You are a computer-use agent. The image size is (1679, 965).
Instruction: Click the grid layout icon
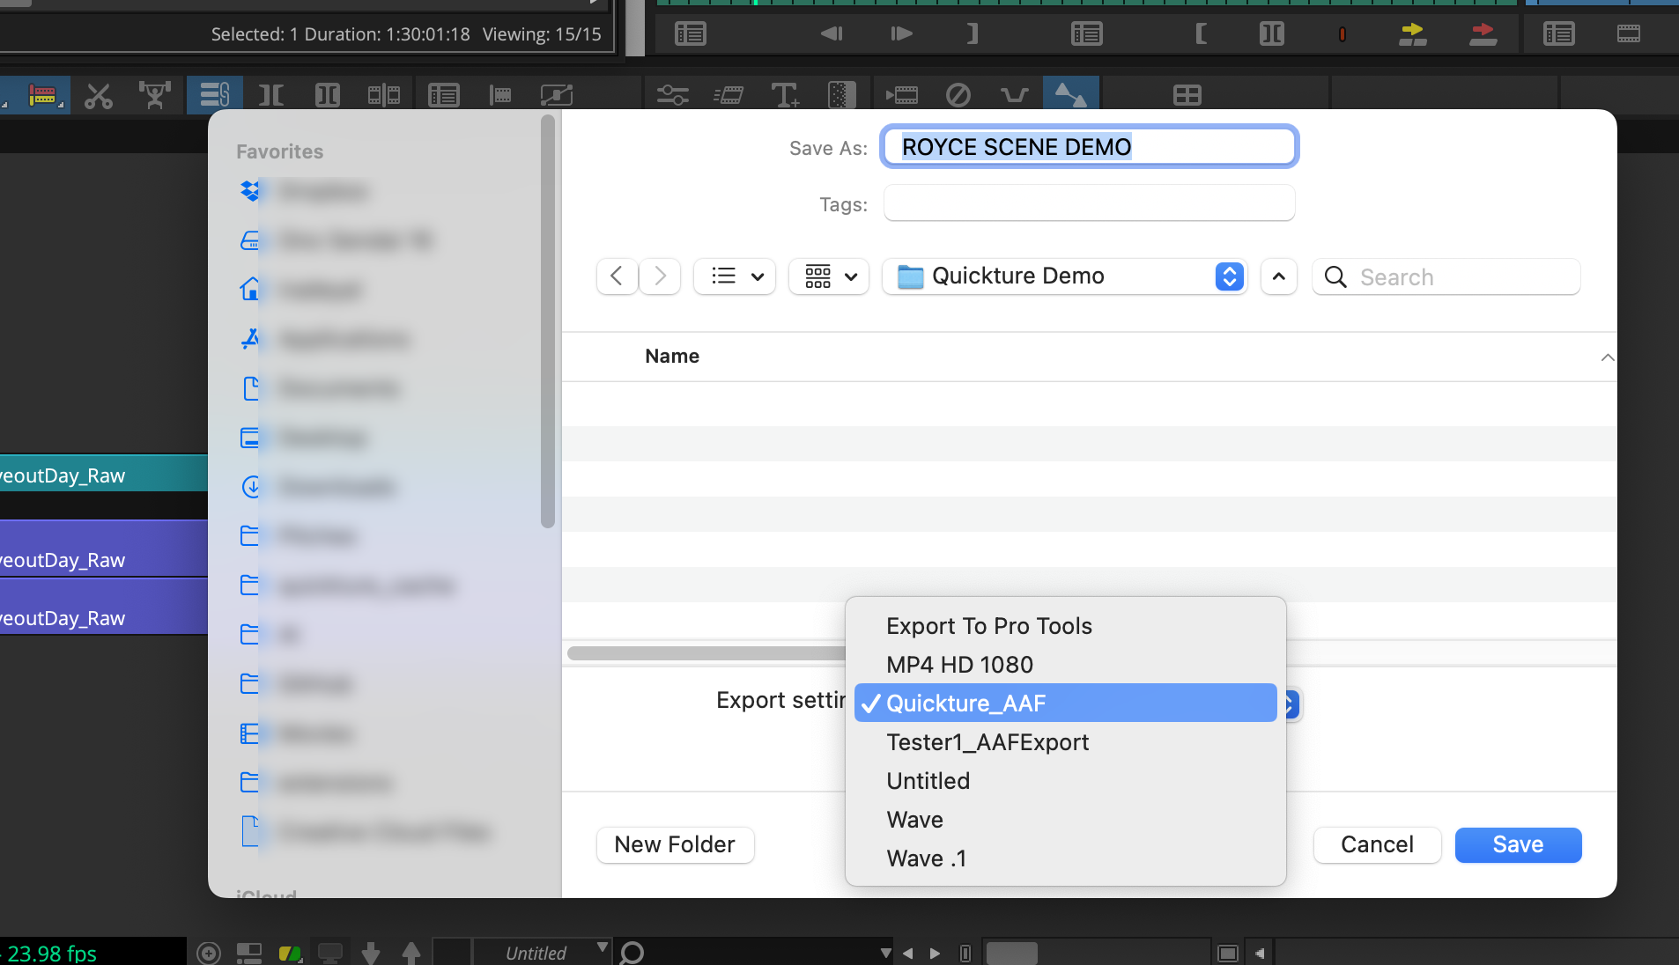click(x=1187, y=95)
